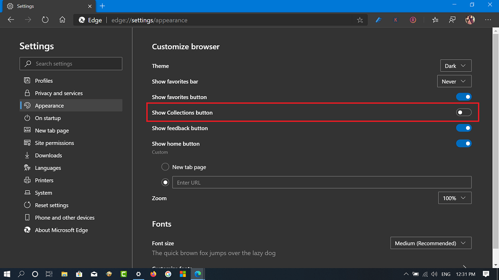The height and width of the screenshot is (280, 499).
Task: Click the feedback person icon in toolbar
Action: [452, 20]
